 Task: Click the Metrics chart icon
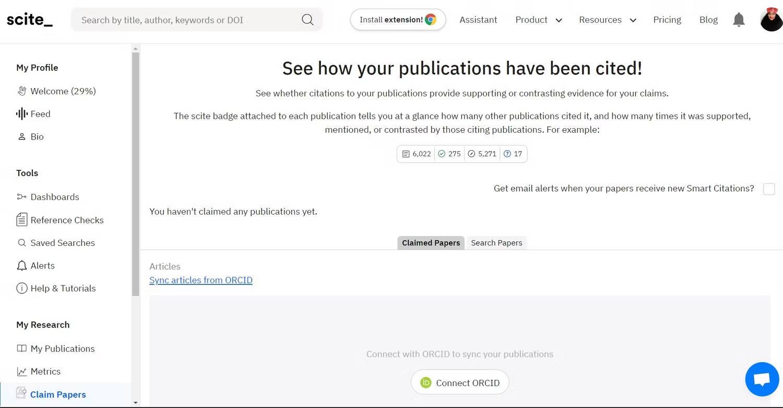21,372
